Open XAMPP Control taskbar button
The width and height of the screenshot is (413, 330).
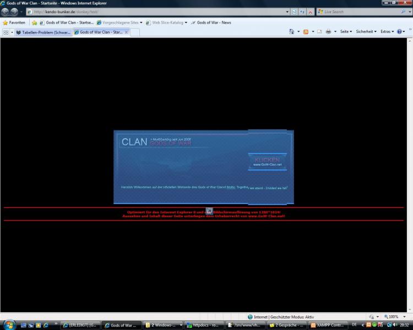328,325
